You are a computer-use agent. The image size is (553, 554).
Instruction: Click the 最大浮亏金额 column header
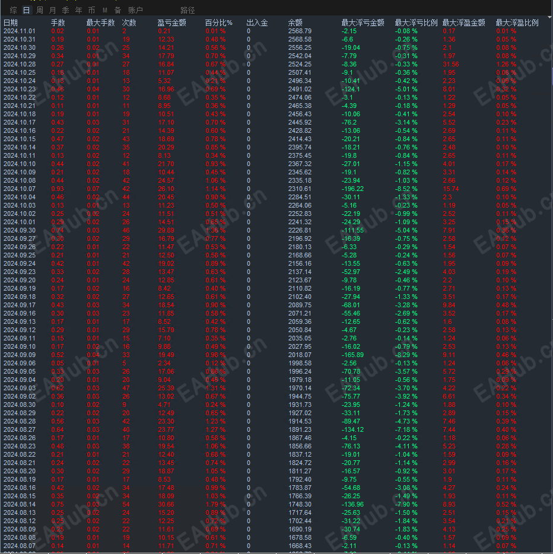coord(363,23)
